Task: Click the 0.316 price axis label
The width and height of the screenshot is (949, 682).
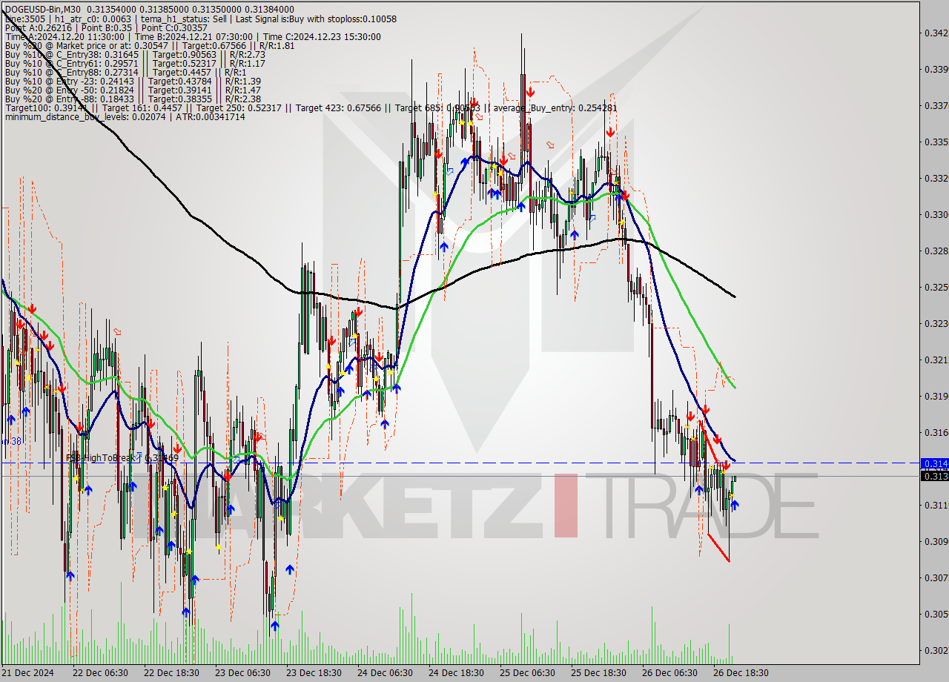Action: [936, 433]
